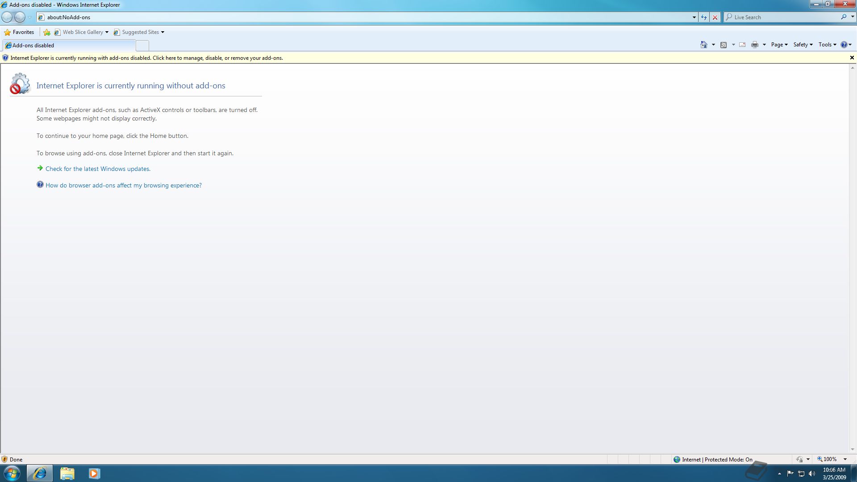
Task: Expand the Suggested Sites dropdown arrow
Action: pos(162,32)
